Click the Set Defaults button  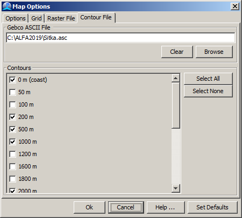[212, 207]
